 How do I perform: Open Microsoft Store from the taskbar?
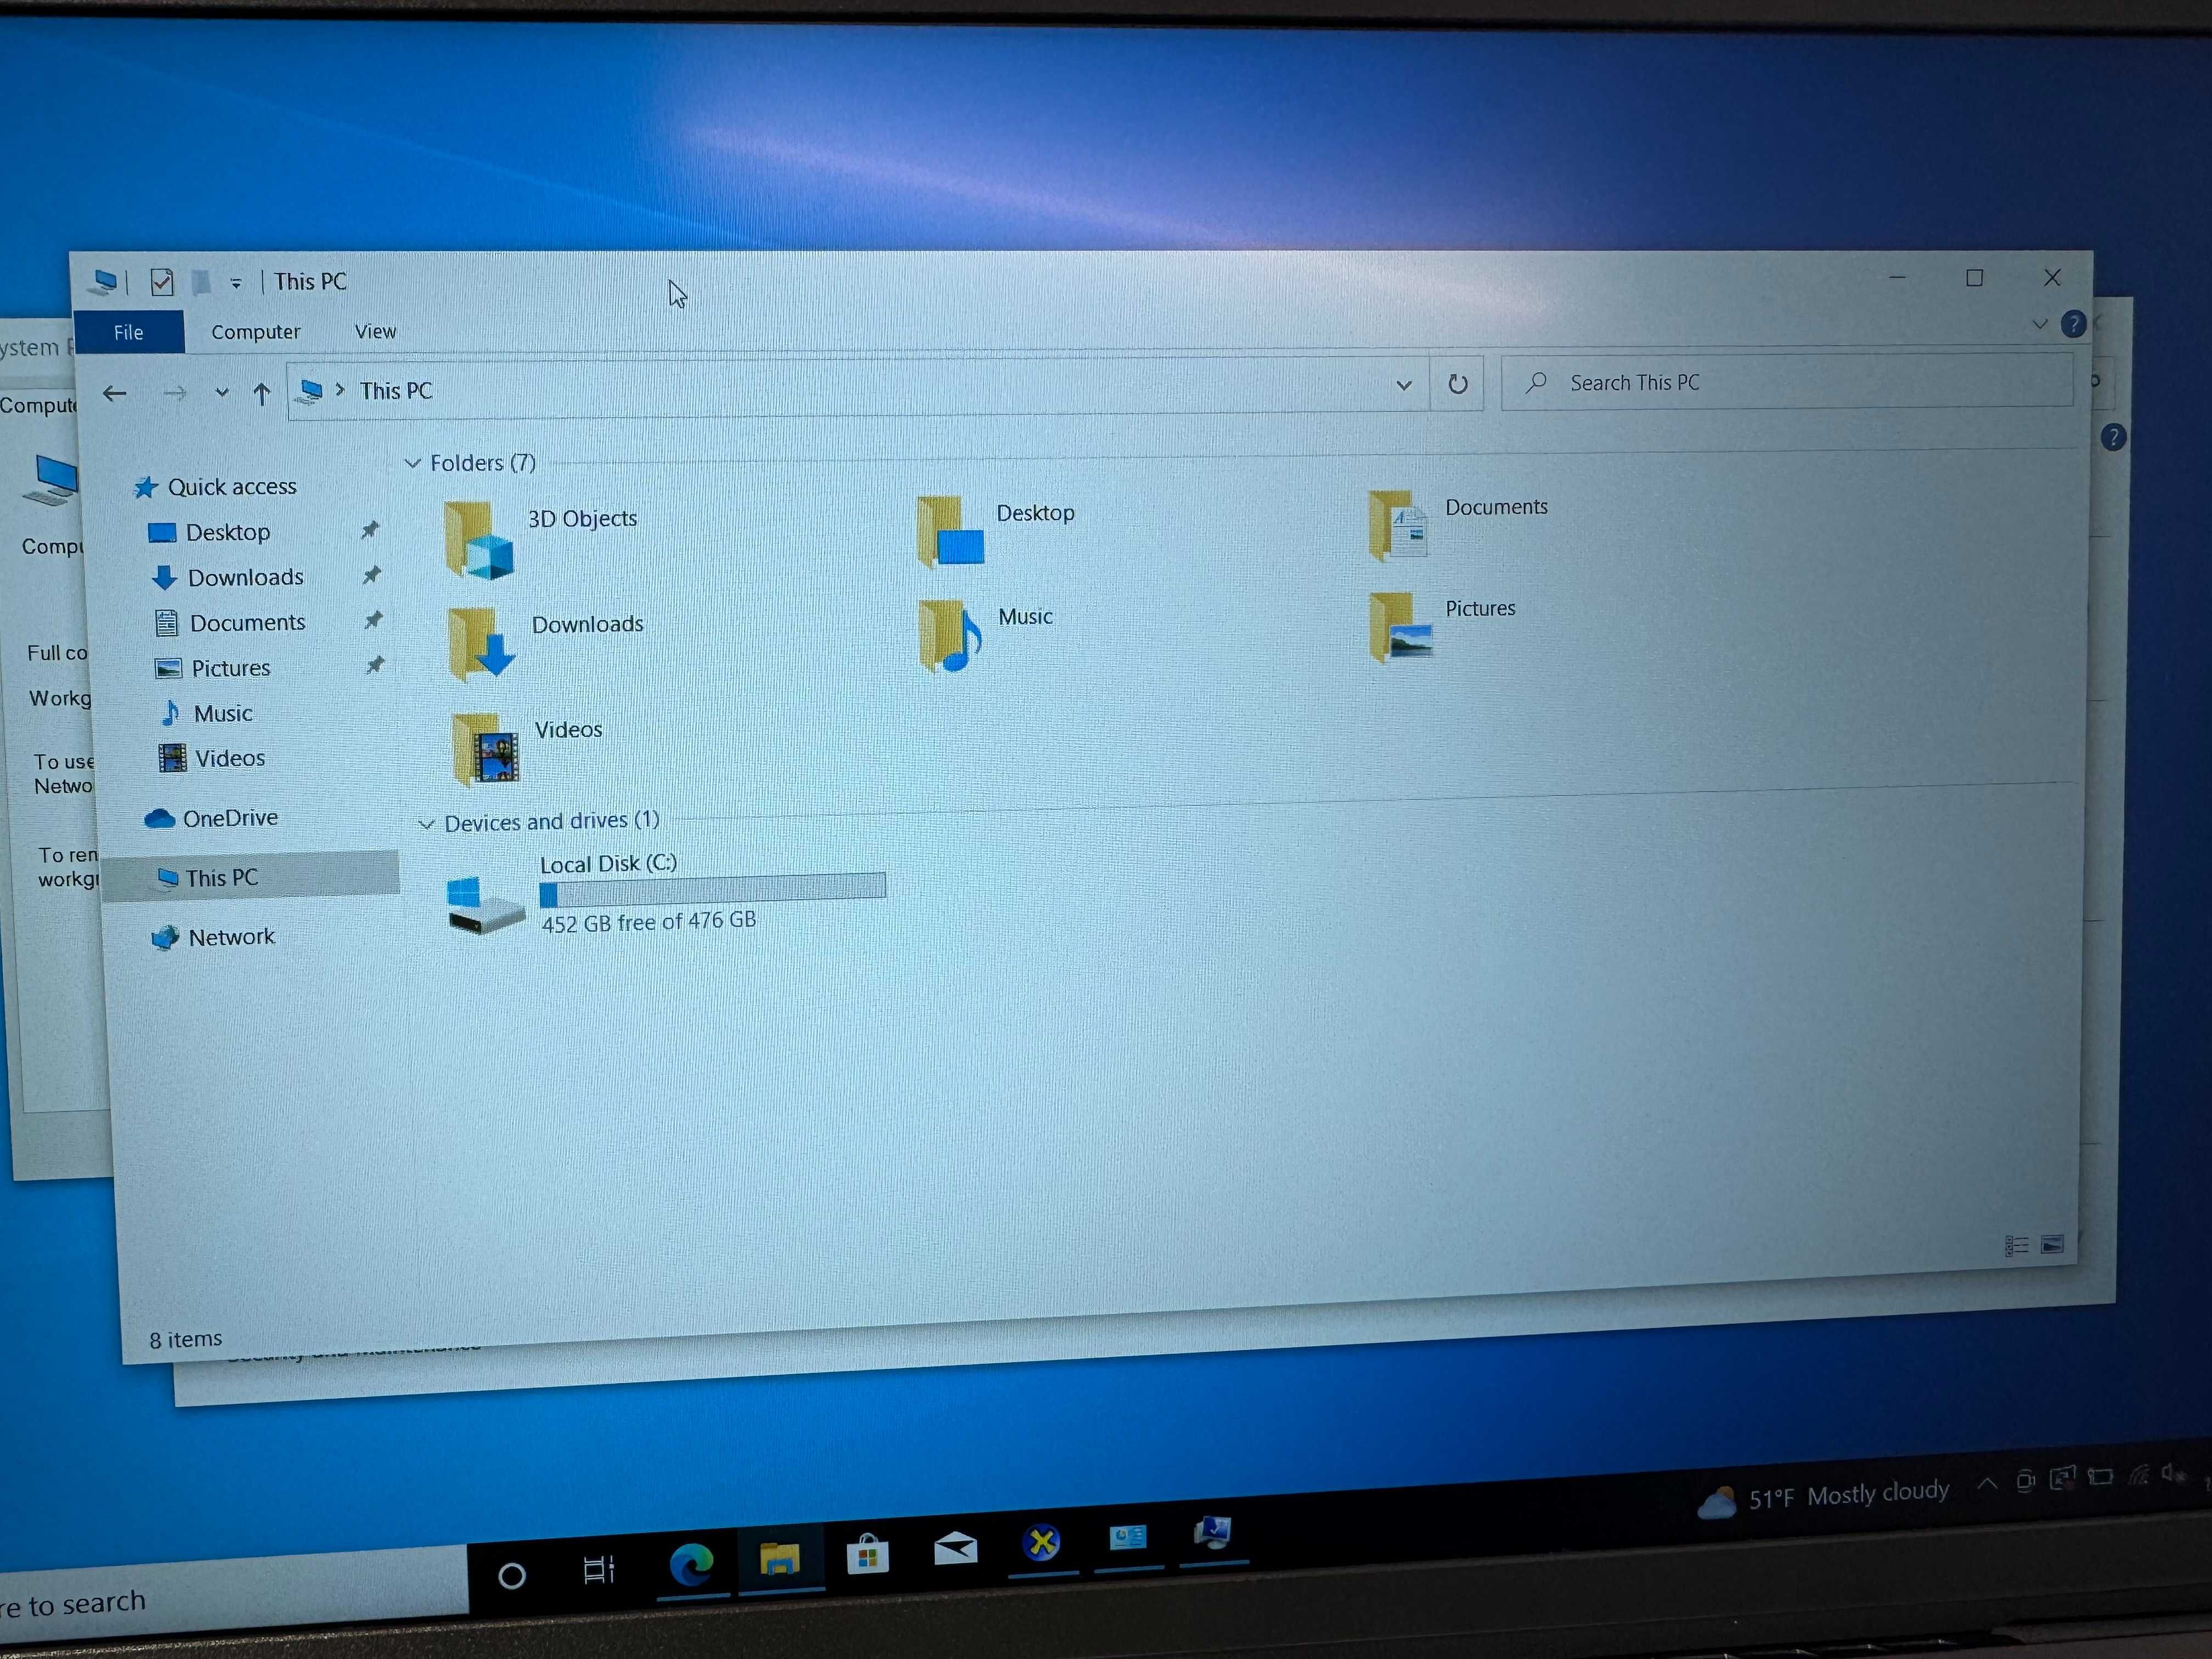coord(867,1555)
